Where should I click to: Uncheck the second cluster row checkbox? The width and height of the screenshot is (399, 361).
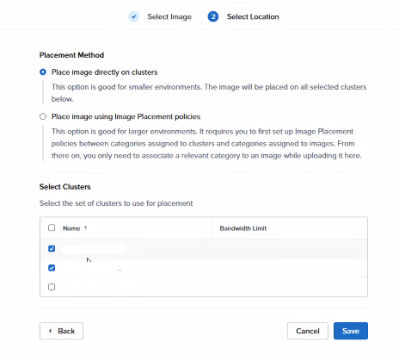coord(52,268)
